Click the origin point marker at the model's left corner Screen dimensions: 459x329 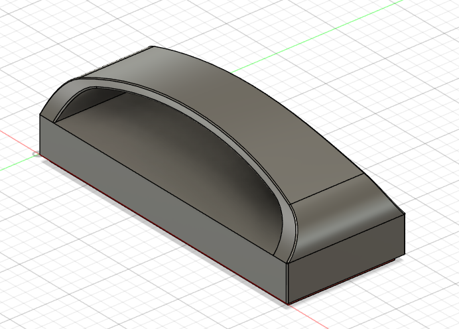point(36,154)
